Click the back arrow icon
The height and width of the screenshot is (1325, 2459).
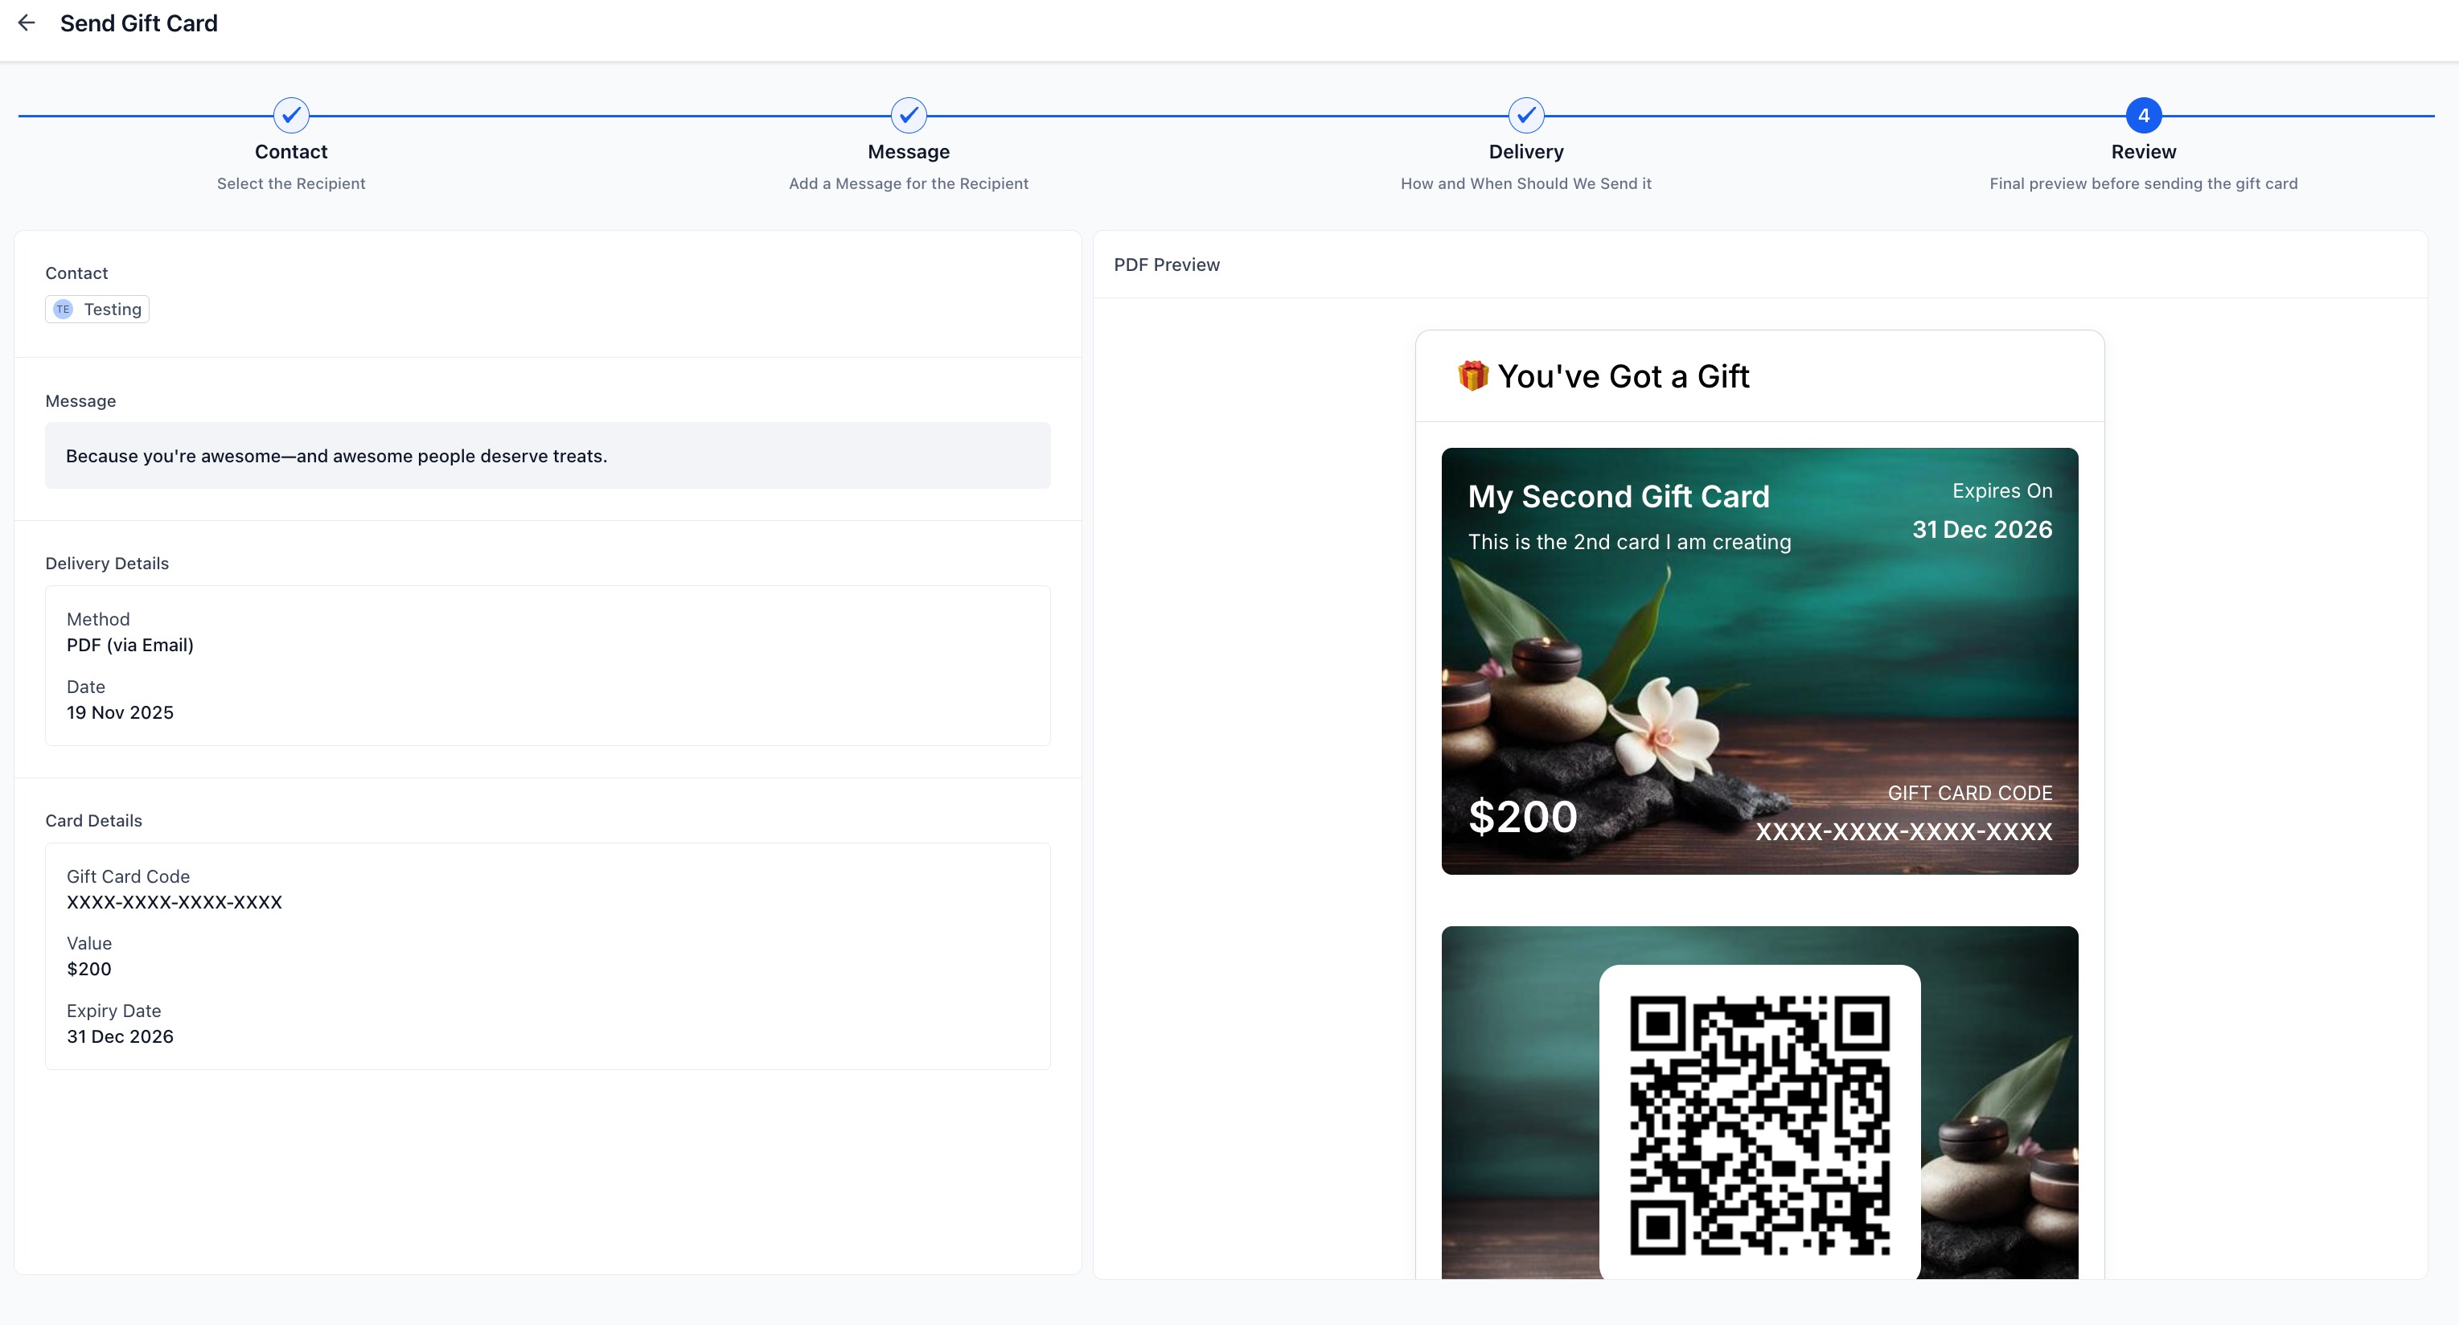point(27,23)
